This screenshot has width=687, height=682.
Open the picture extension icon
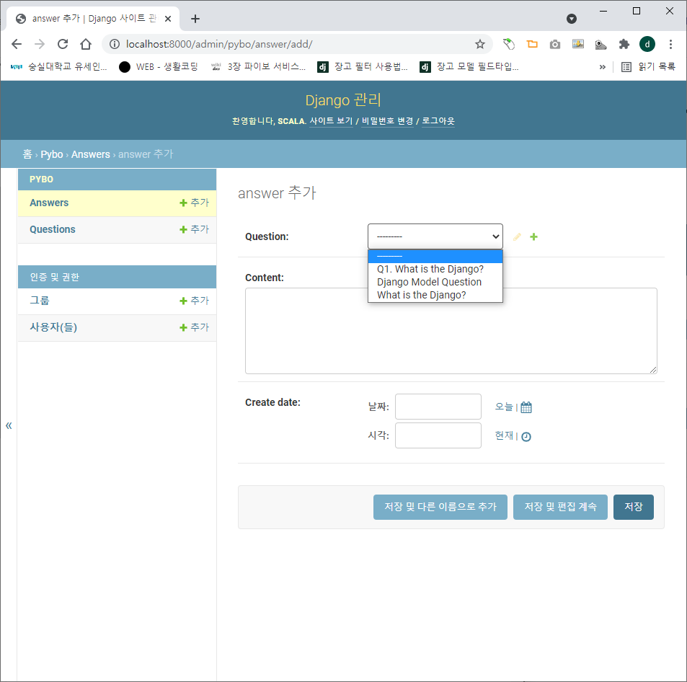click(578, 44)
